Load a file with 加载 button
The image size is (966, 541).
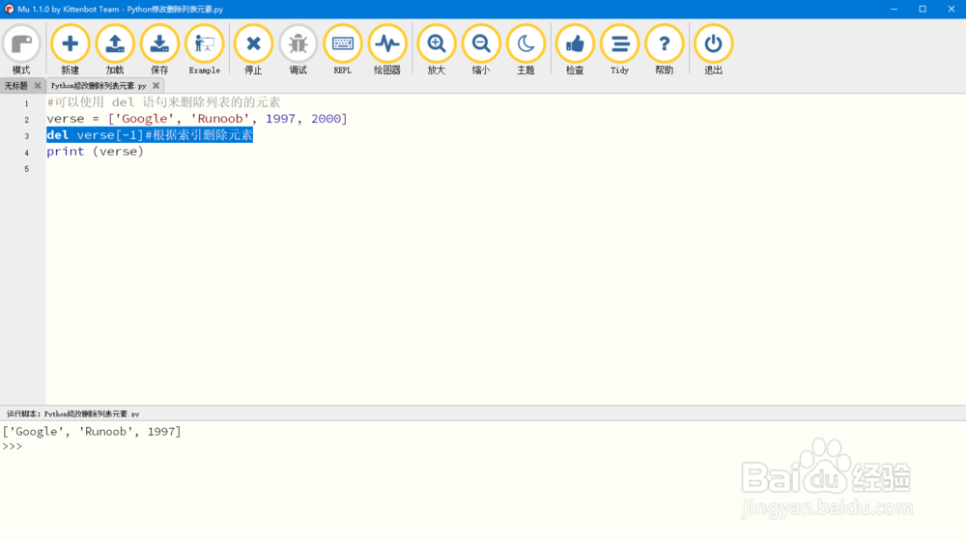pyautogui.click(x=115, y=50)
